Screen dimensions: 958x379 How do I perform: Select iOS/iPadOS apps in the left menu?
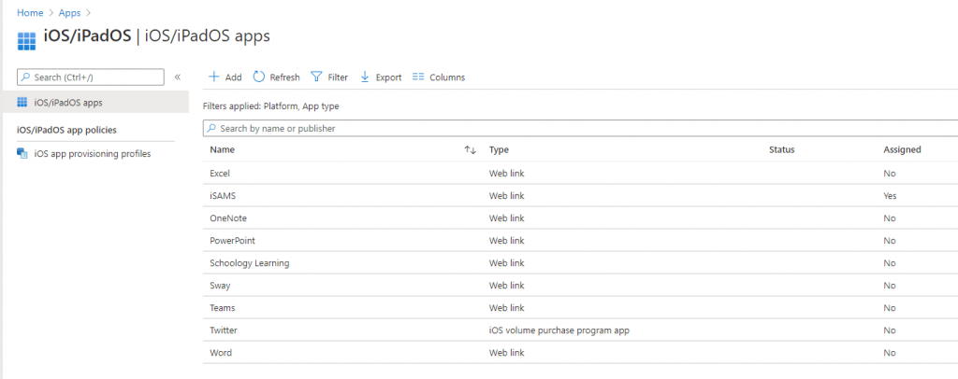point(68,102)
